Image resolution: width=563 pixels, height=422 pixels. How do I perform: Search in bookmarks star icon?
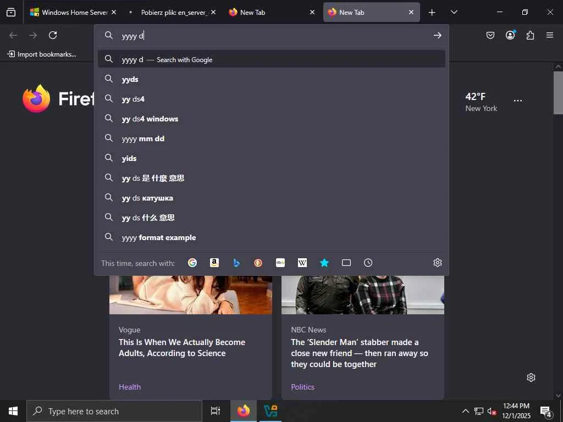click(324, 263)
